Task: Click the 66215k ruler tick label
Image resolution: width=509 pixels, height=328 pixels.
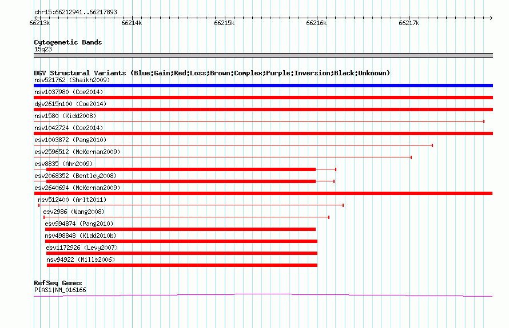Action: [x=224, y=23]
